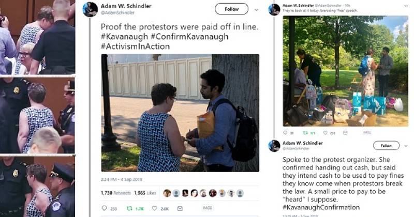Like the 'They're back at it today' tweet

coord(324,133)
